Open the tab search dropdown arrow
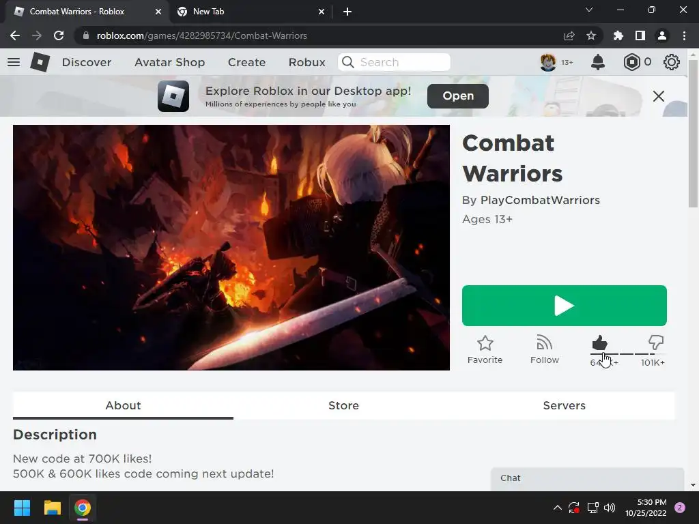 (589, 10)
